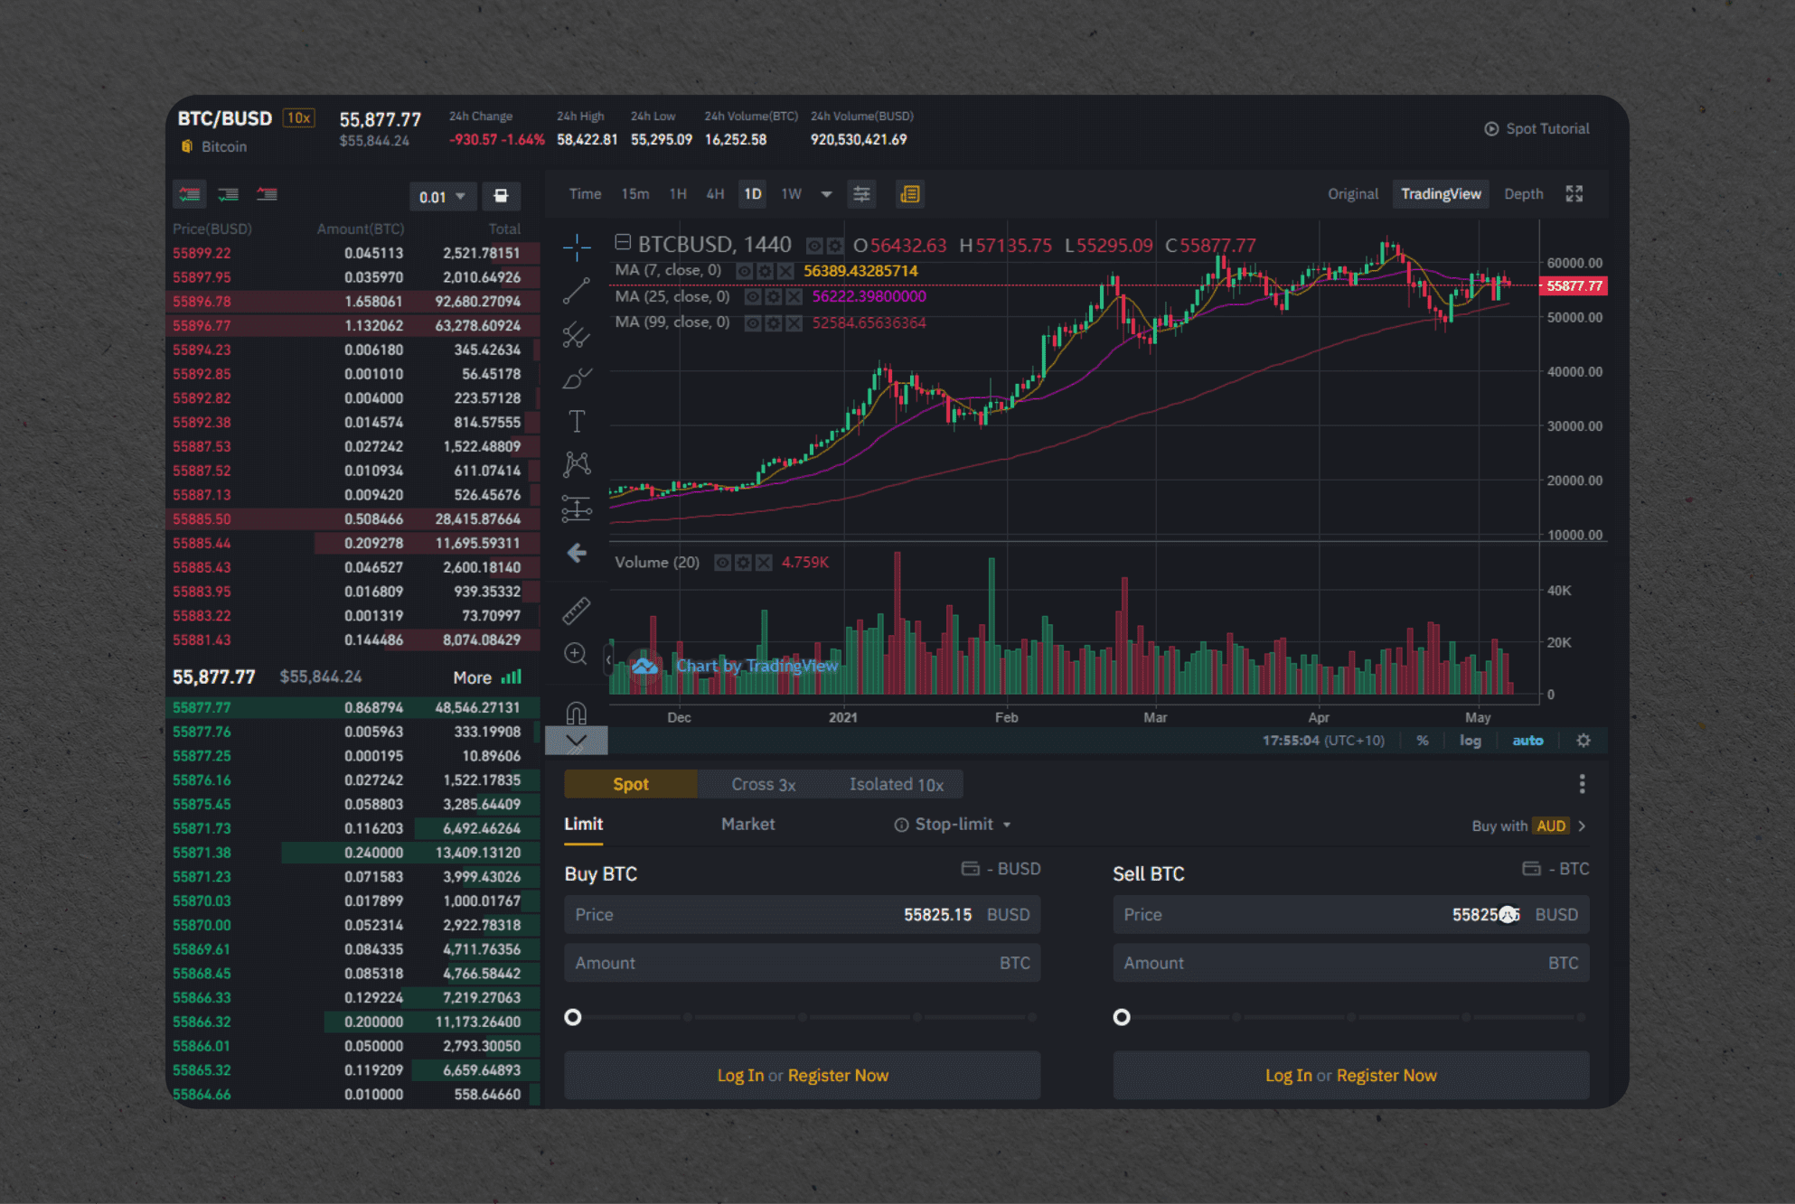Select the text annotation tool

(x=577, y=421)
